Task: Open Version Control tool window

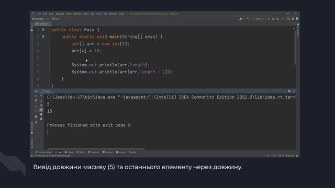Action: pos(44,152)
